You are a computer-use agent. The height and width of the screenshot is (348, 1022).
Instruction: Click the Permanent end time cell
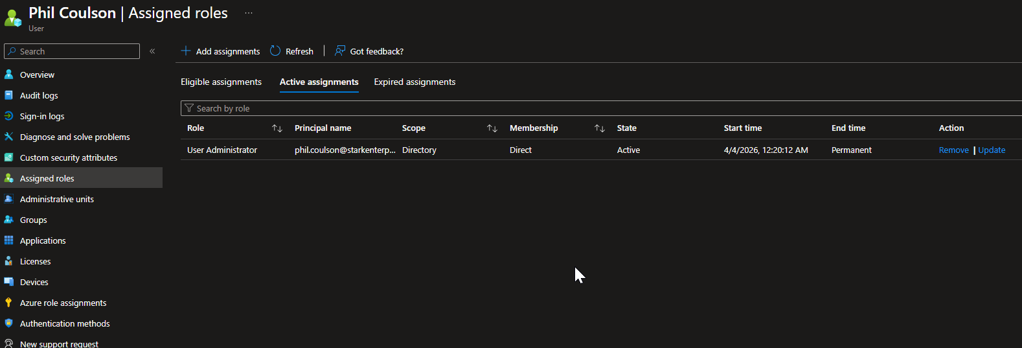851,150
